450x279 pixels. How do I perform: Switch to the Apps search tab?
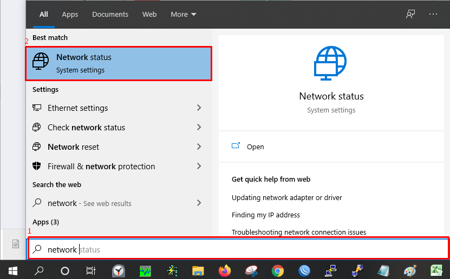pyautogui.click(x=70, y=14)
